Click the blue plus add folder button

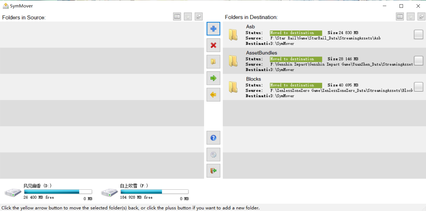pyautogui.click(x=213, y=29)
